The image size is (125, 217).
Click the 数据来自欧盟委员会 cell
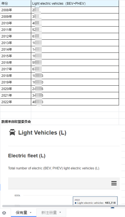[x=16, y=122]
